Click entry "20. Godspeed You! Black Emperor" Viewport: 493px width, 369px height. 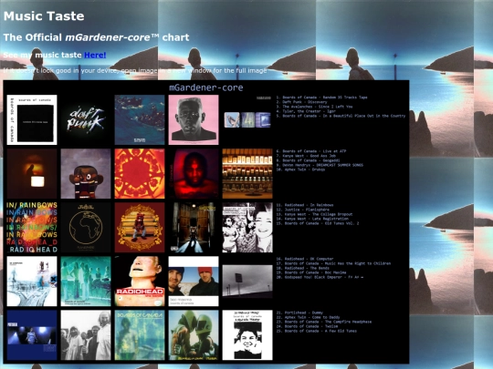[320, 277]
